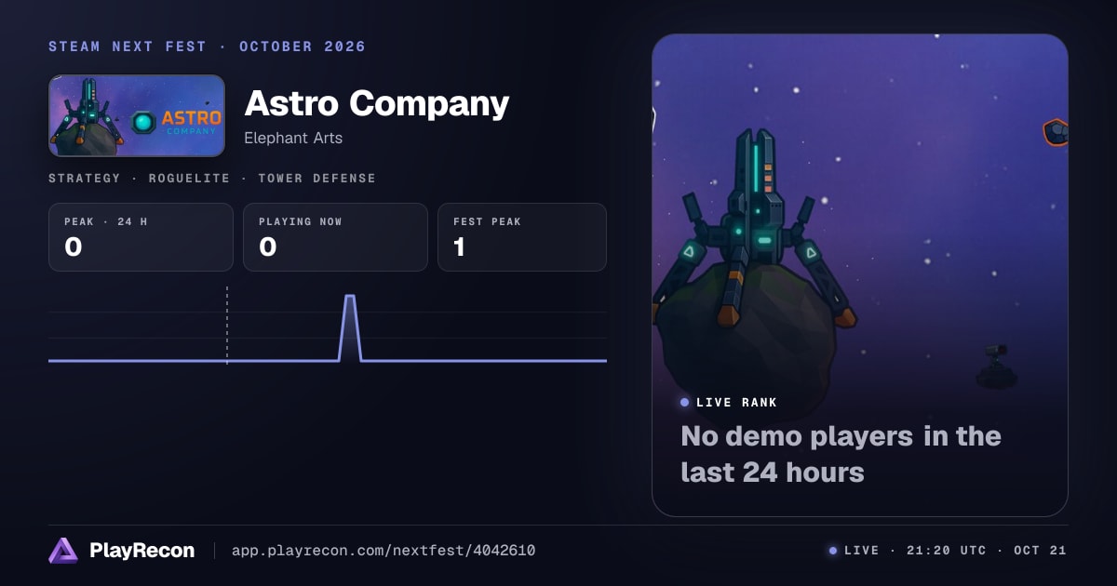Click the small turret at artwork lower right
Viewport: 1117px width, 586px height.
[996, 366]
